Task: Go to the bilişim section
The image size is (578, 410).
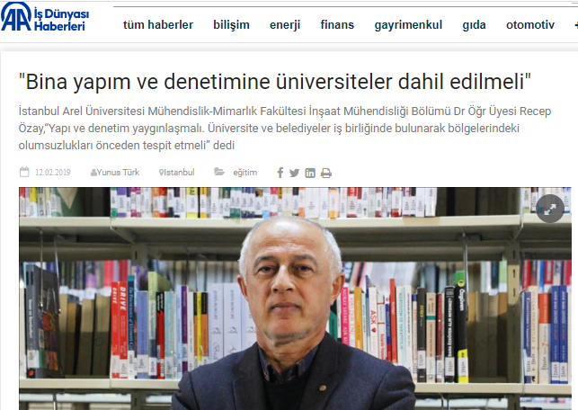Action: pyautogui.click(x=232, y=24)
